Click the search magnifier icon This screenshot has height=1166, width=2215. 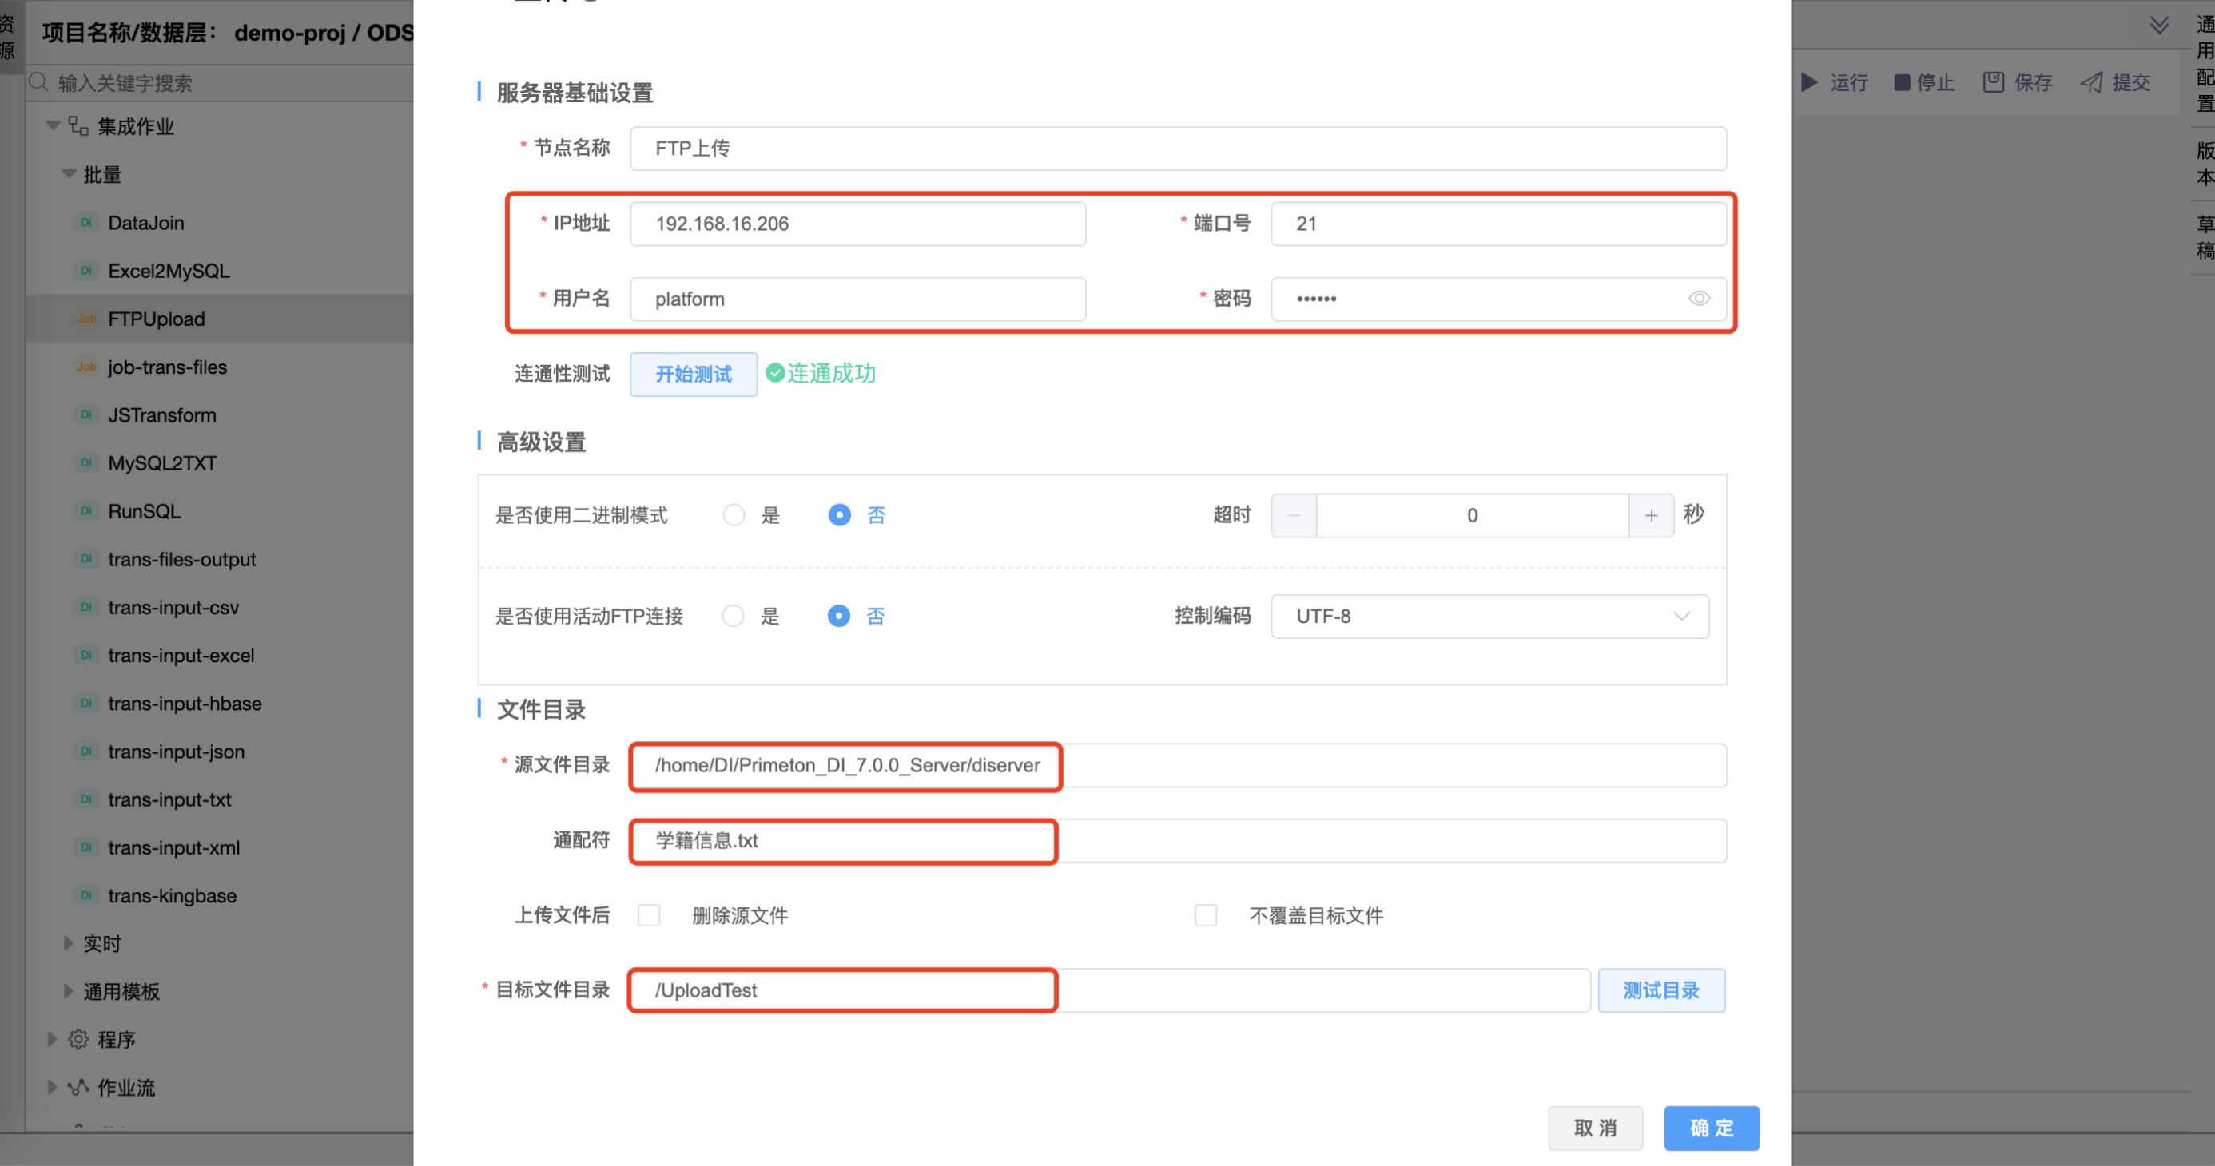38,82
